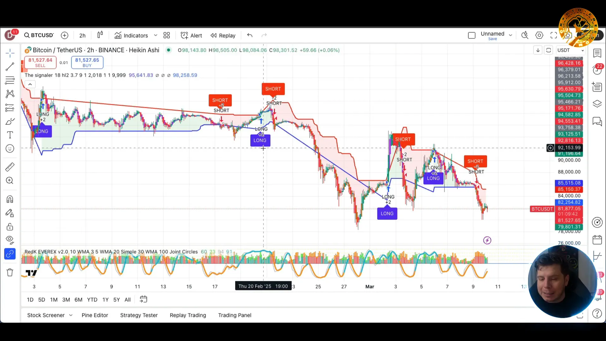Open the object tree layers panel
The height and width of the screenshot is (341, 606).
pos(597,104)
